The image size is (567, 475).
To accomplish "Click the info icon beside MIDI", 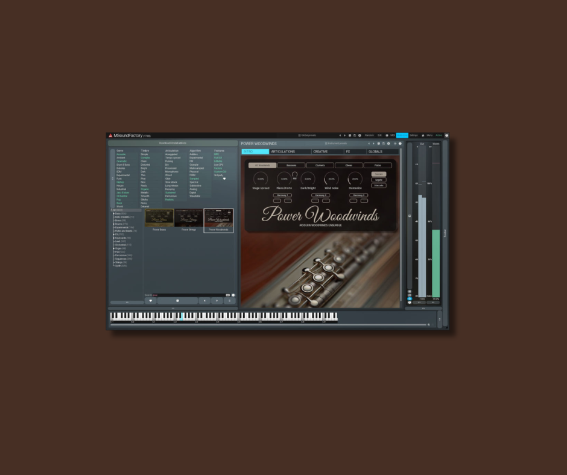I will [x=387, y=136].
